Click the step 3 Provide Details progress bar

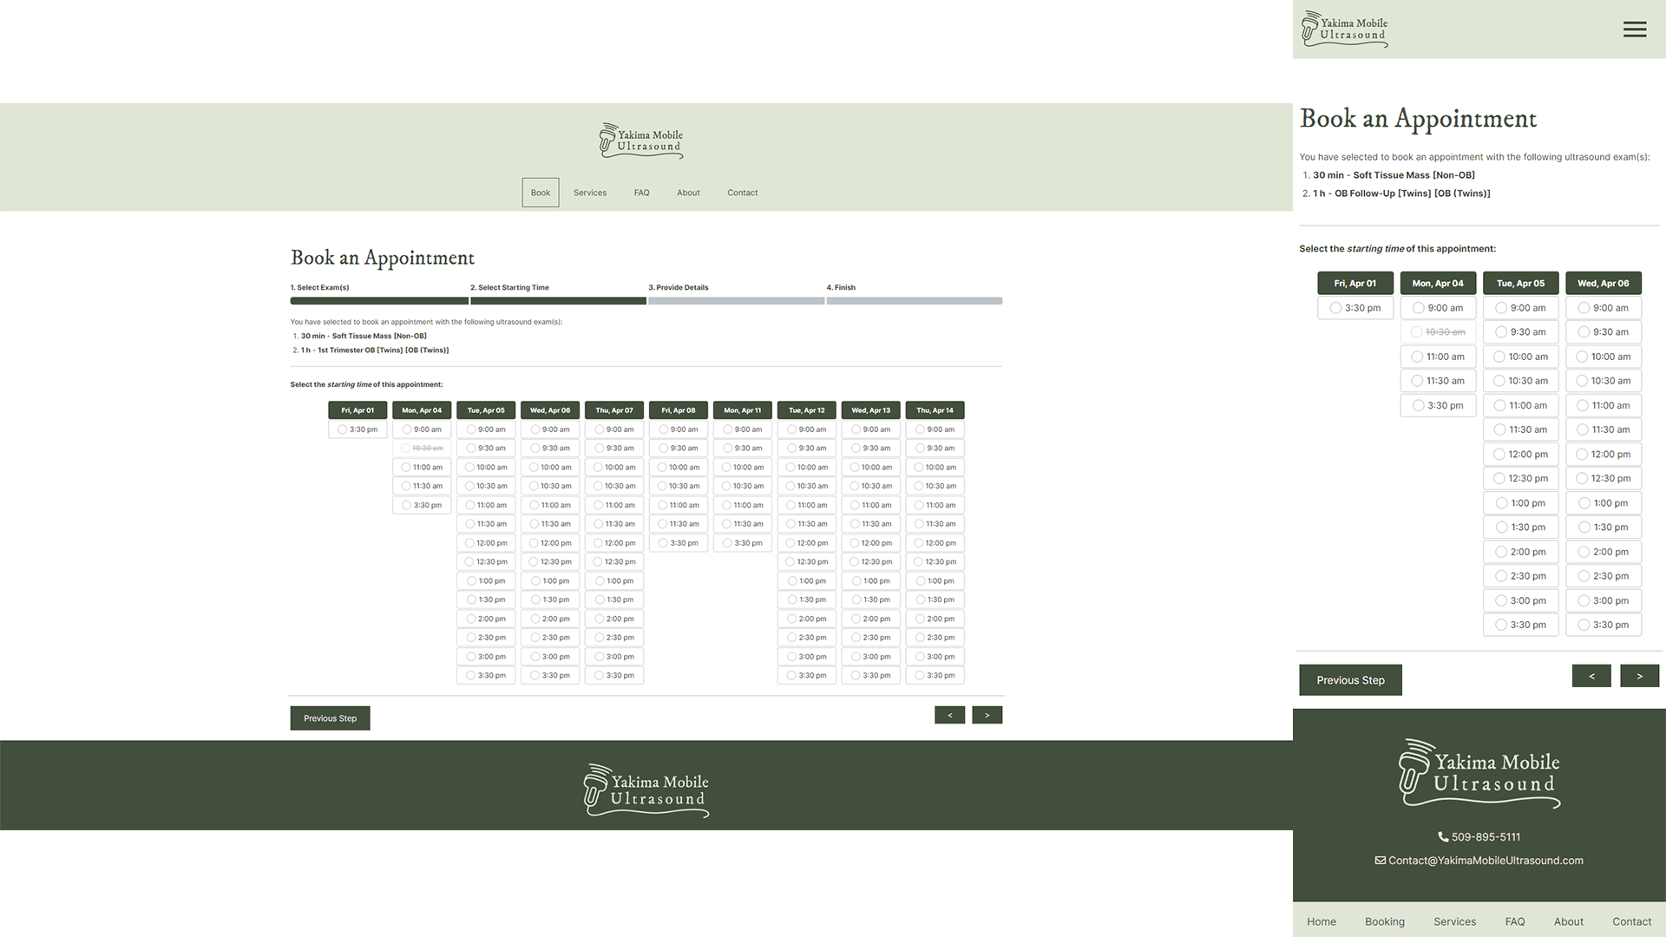(736, 300)
